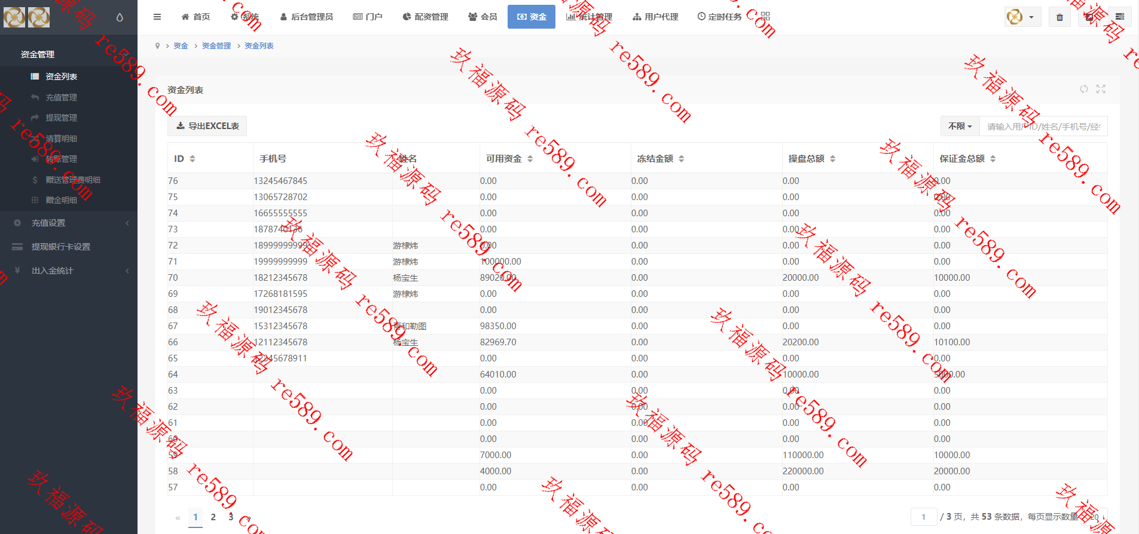Image resolution: width=1139 pixels, height=534 pixels.
Task: Click the location marker breadcrumb icon
Action: 157,46
